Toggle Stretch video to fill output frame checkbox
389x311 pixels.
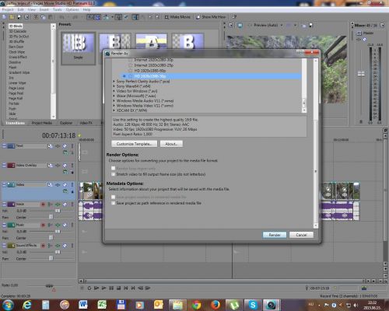(x=113, y=174)
